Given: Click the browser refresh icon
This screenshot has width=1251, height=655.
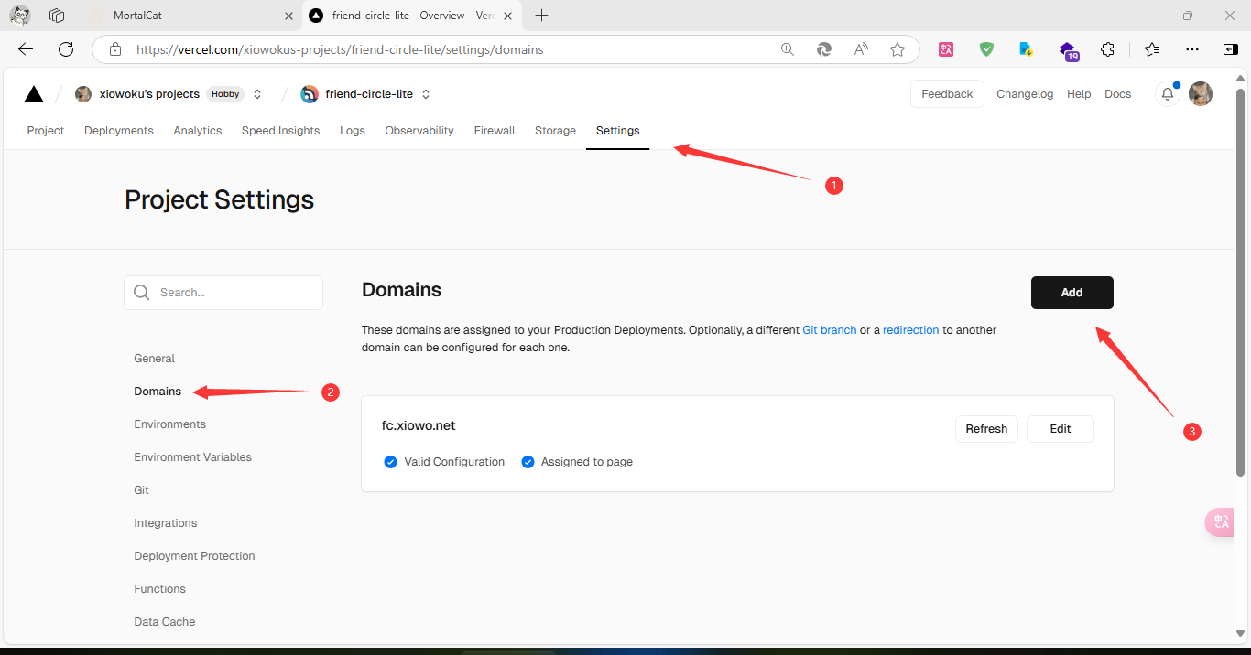Looking at the screenshot, I should point(66,49).
